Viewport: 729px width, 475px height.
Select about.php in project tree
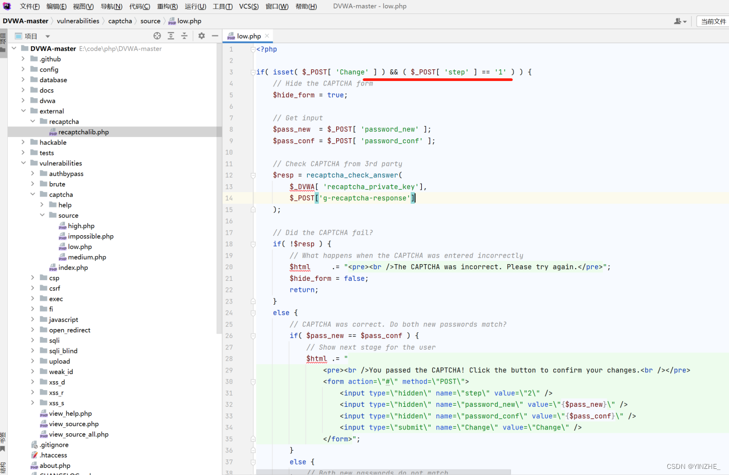(54, 466)
